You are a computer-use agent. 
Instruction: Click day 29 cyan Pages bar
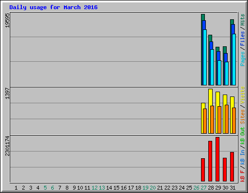[x=219, y=73]
